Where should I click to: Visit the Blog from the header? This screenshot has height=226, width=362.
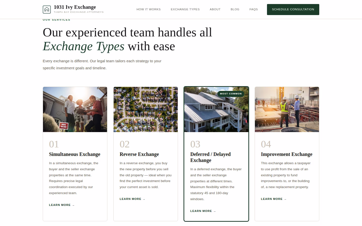click(235, 9)
